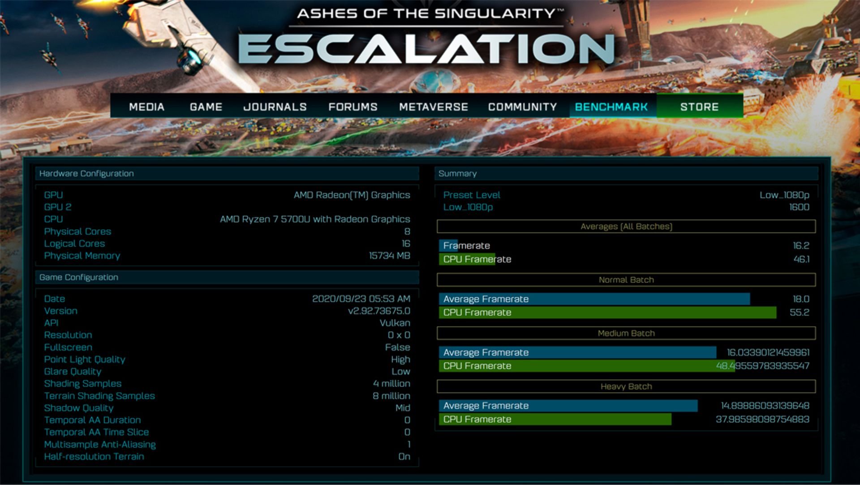Screen dimensions: 860x485
Task: Open the MEDIA menu item
Action: point(146,107)
